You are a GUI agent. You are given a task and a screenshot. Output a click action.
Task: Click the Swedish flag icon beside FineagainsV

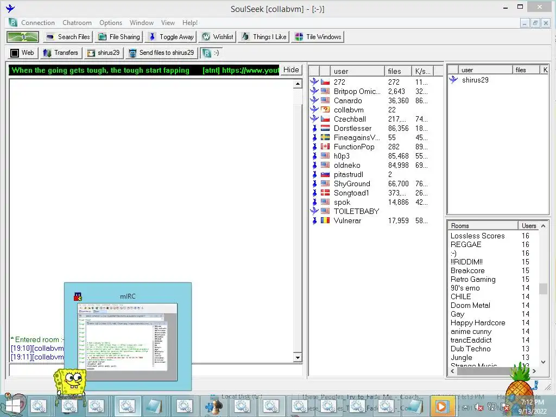pos(325,137)
